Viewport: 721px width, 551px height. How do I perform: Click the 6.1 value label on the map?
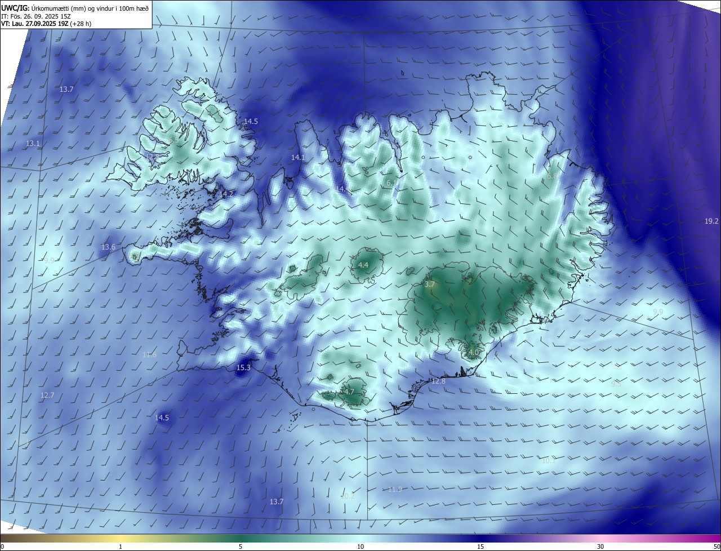(391, 183)
